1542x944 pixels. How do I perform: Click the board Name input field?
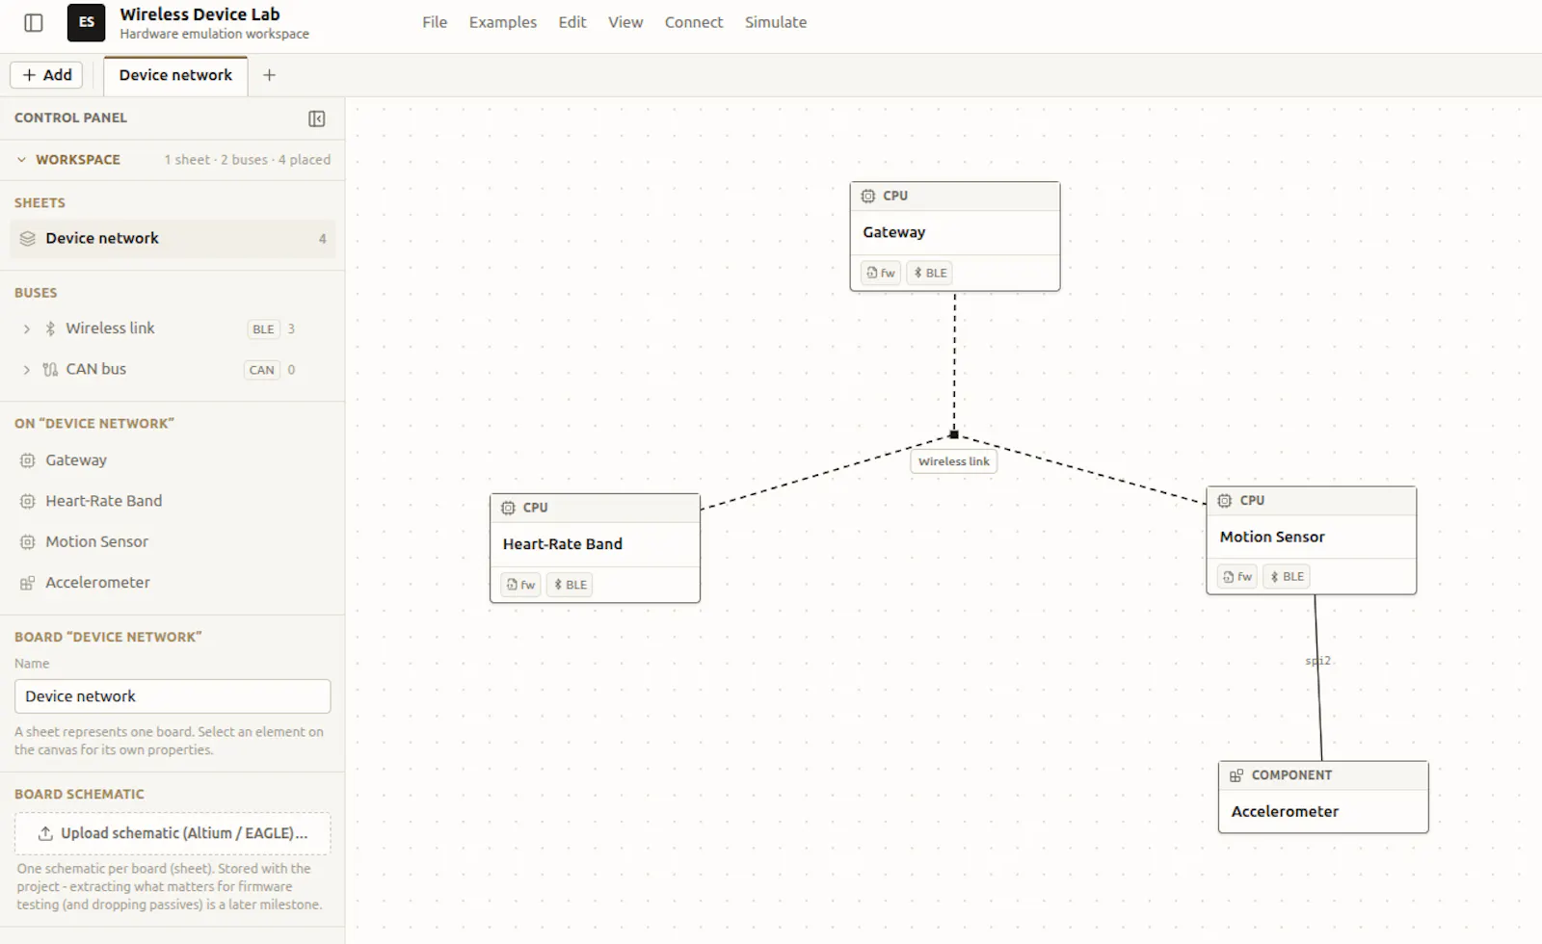[173, 696]
